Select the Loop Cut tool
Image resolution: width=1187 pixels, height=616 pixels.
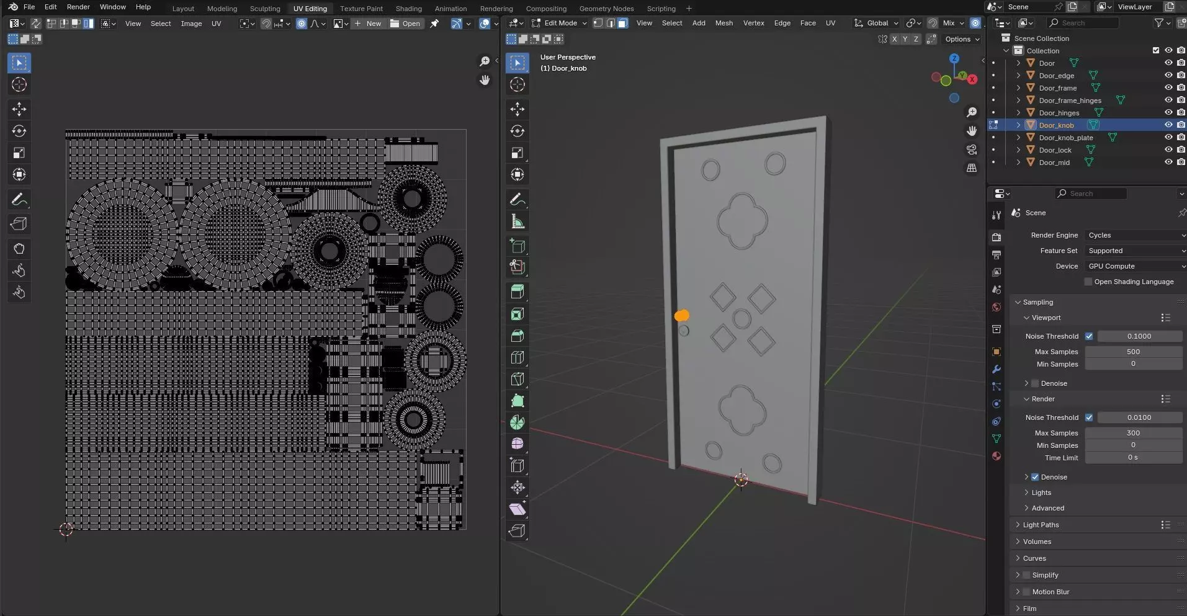[x=517, y=357]
